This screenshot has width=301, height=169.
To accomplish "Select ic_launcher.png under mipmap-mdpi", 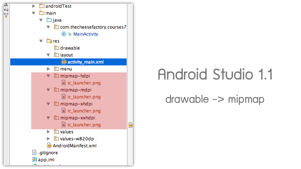I will click(x=84, y=97).
